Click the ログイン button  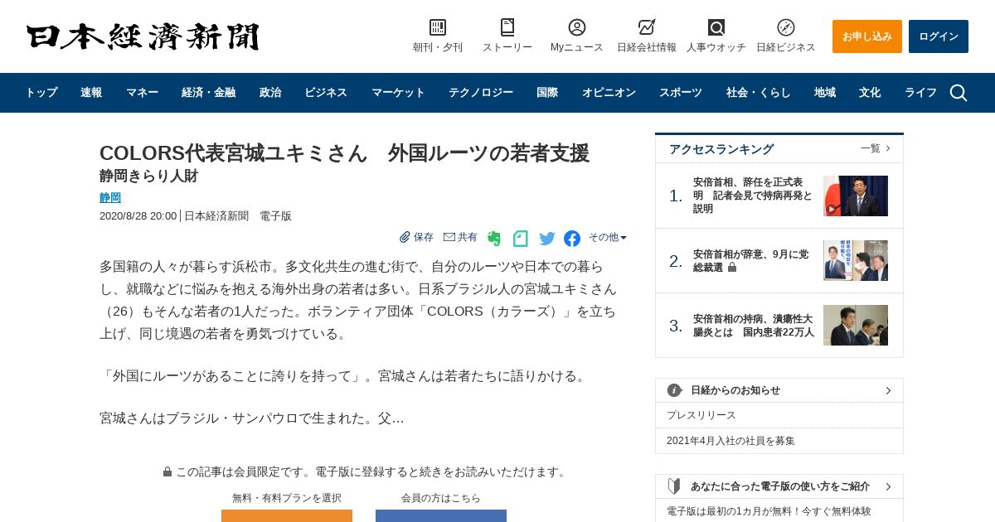(x=939, y=36)
